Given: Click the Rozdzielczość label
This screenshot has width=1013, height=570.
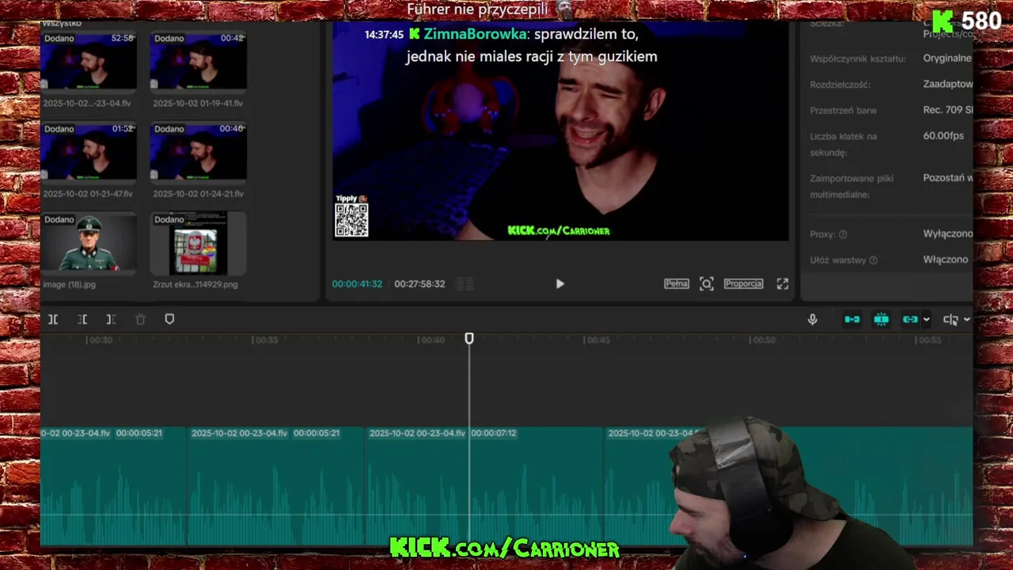Looking at the screenshot, I should [x=840, y=84].
